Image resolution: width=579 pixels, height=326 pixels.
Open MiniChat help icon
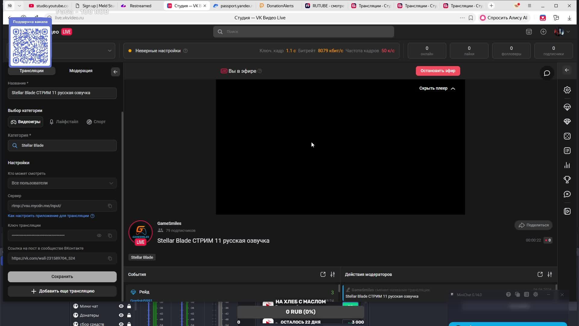click(x=508, y=294)
